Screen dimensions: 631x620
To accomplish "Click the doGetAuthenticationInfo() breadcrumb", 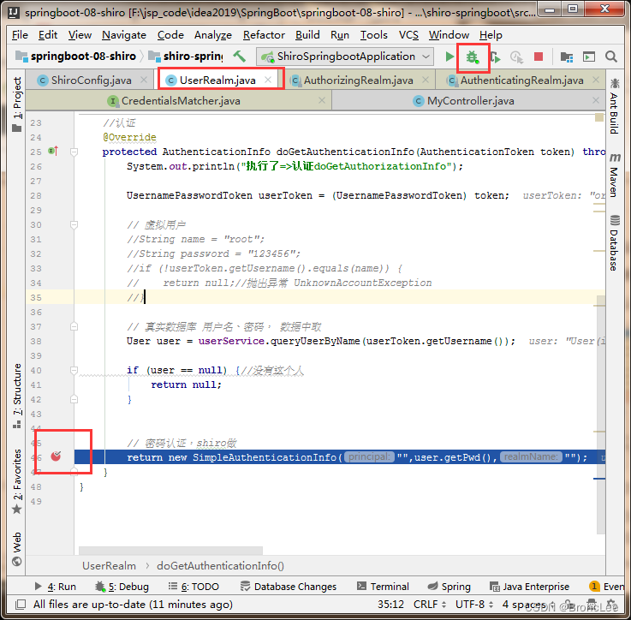I will [220, 566].
